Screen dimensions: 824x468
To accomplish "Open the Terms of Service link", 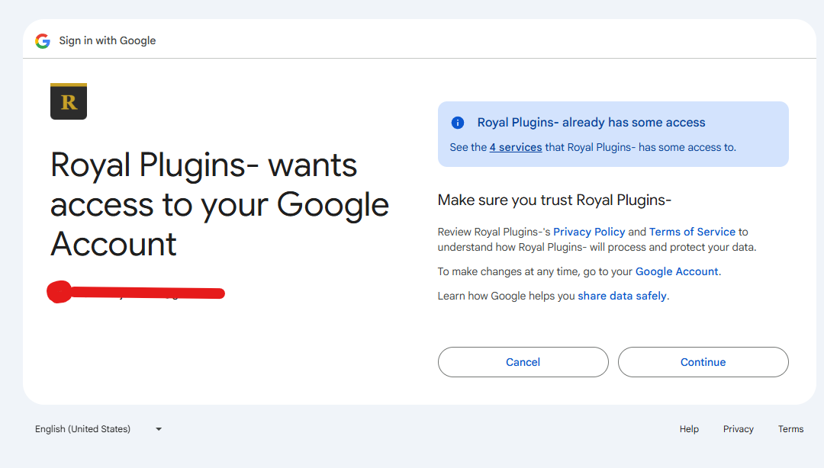I will coord(692,232).
